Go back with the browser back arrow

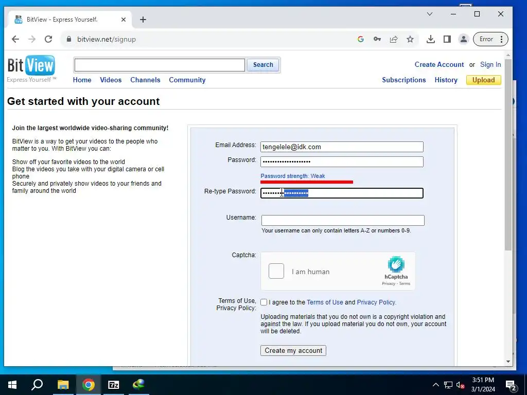(x=15, y=39)
